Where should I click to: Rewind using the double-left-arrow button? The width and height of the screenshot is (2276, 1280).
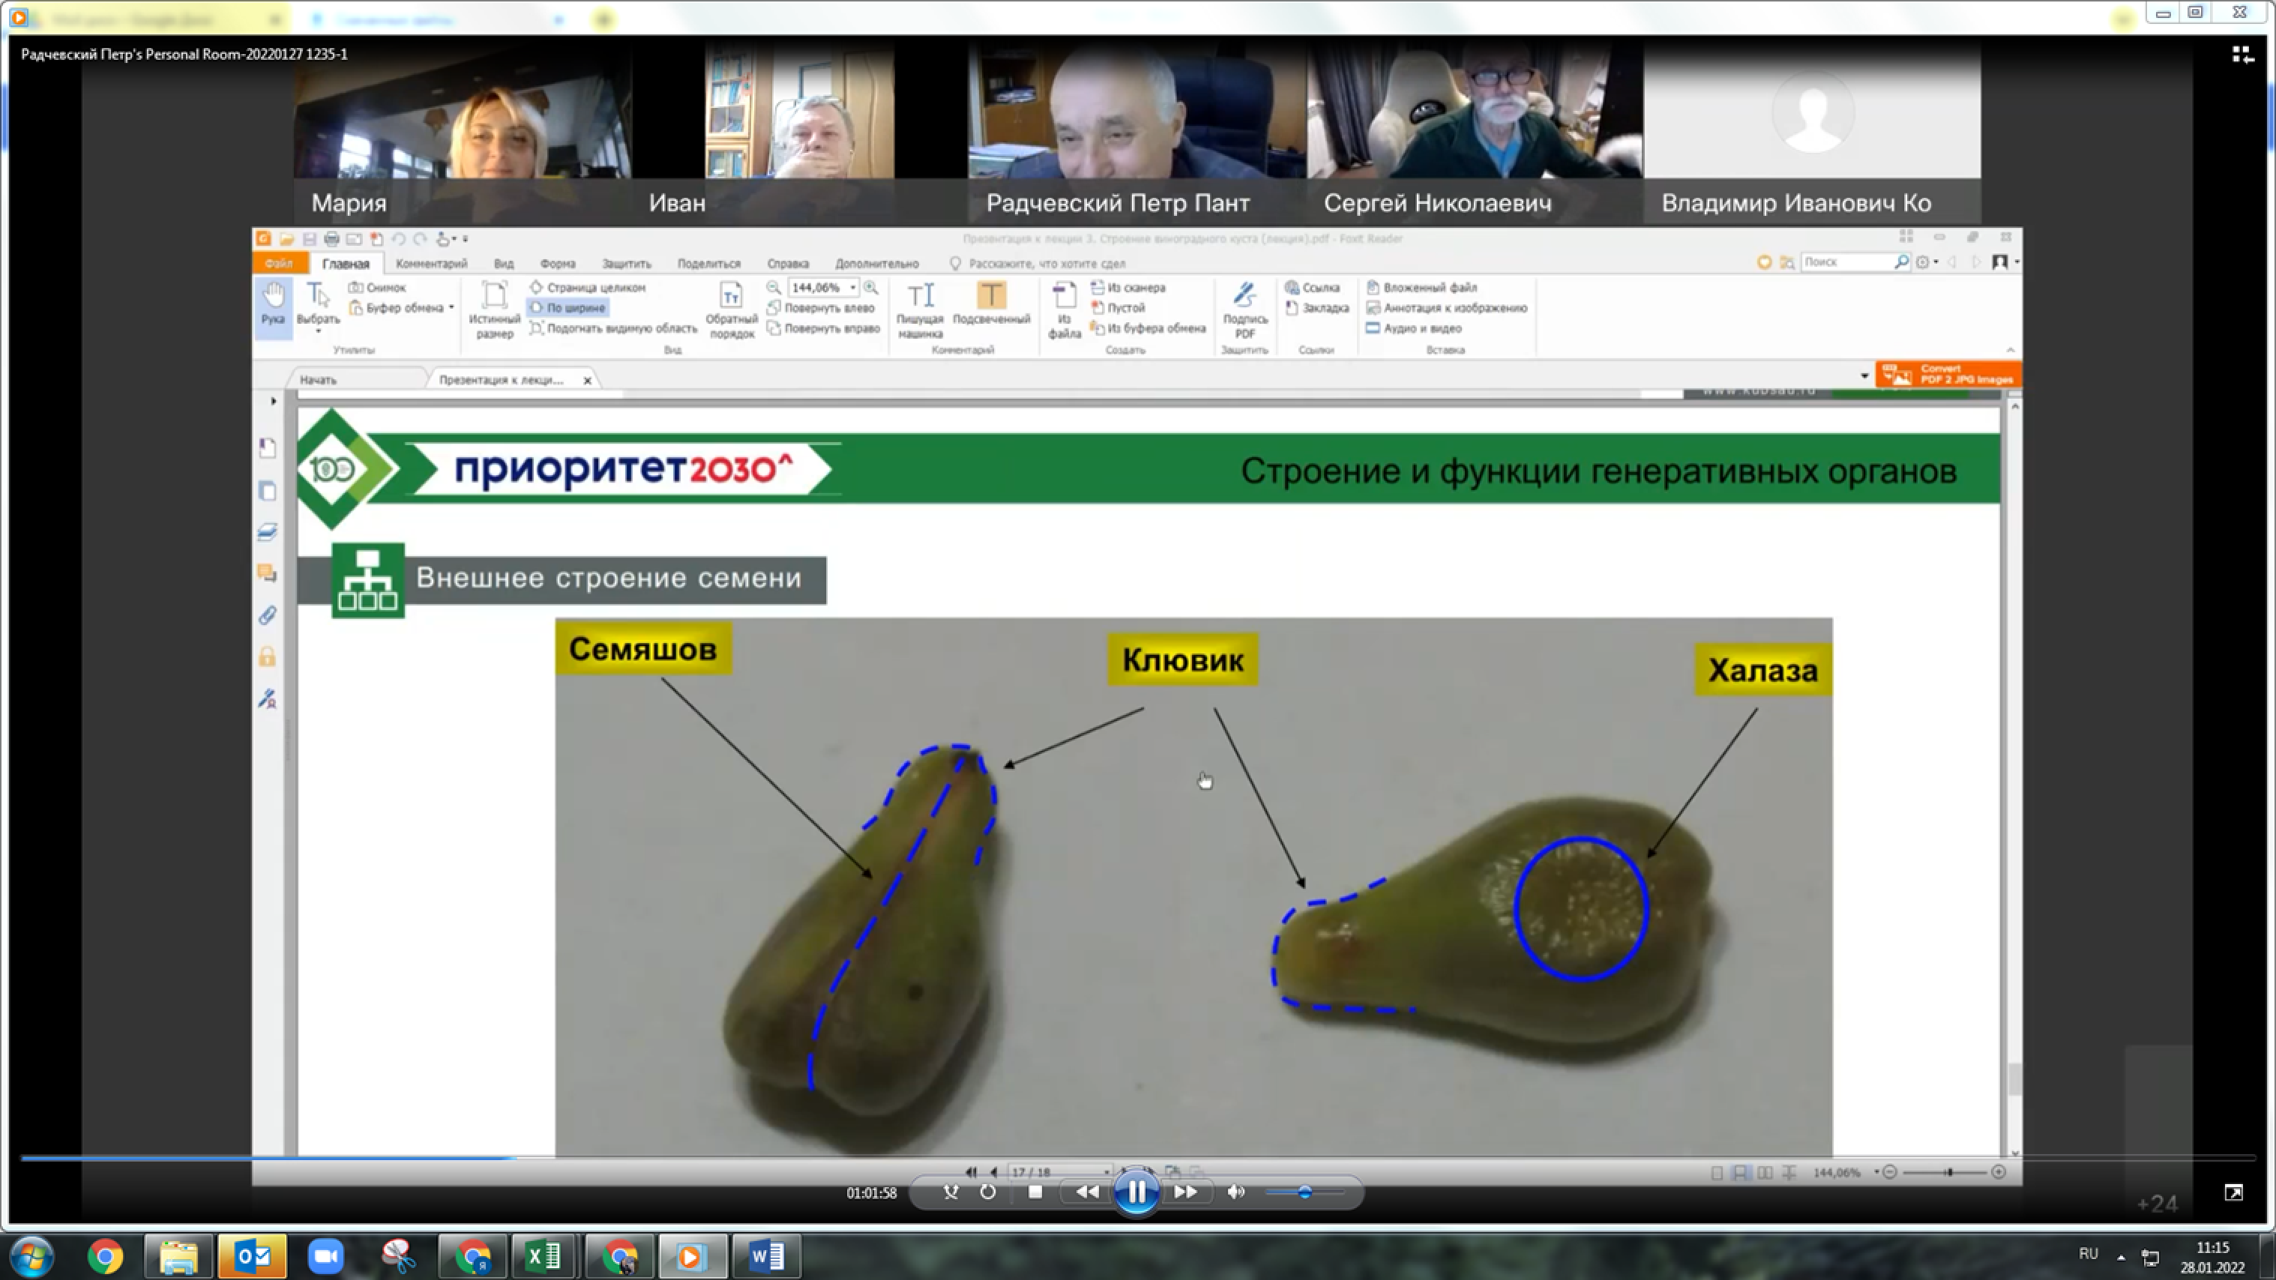[x=1088, y=1192]
